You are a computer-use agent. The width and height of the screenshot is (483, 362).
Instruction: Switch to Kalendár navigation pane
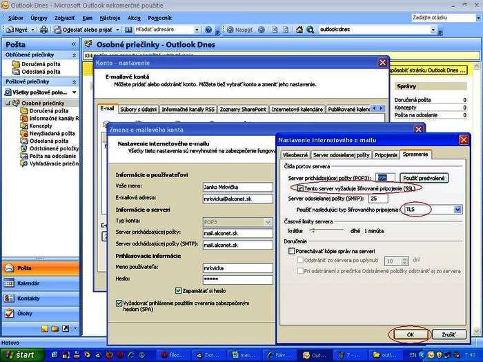(x=41, y=283)
